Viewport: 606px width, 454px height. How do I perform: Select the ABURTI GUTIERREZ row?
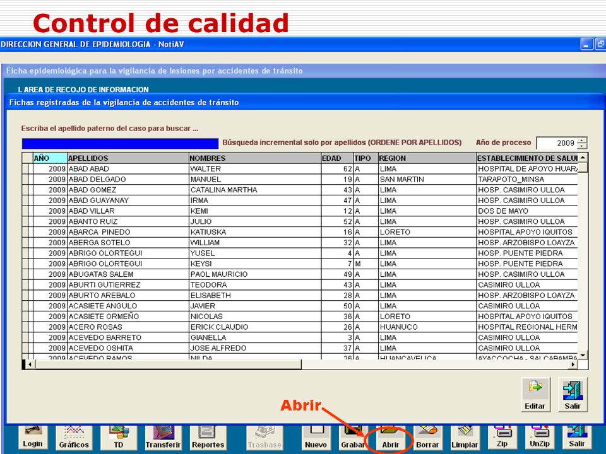(x=300, y=284)
